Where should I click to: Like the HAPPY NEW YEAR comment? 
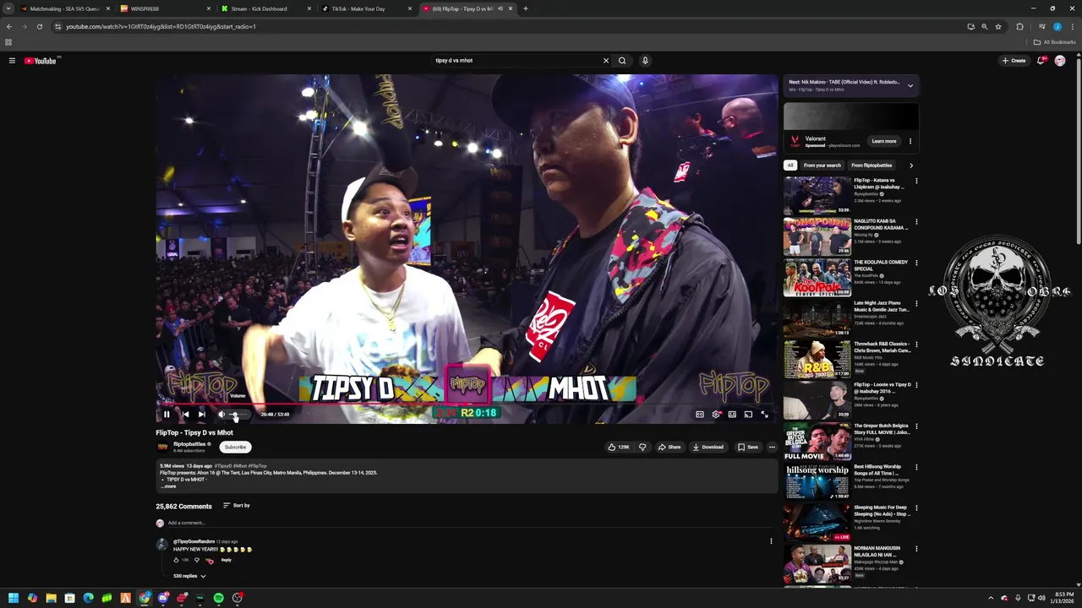click(177, 560)
